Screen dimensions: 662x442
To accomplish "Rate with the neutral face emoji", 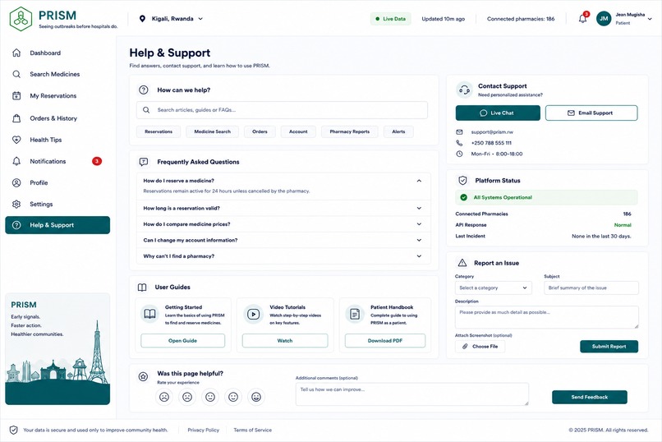I will [x=210, y=397].
